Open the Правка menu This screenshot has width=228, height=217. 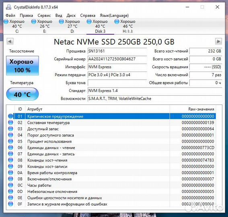26,15
